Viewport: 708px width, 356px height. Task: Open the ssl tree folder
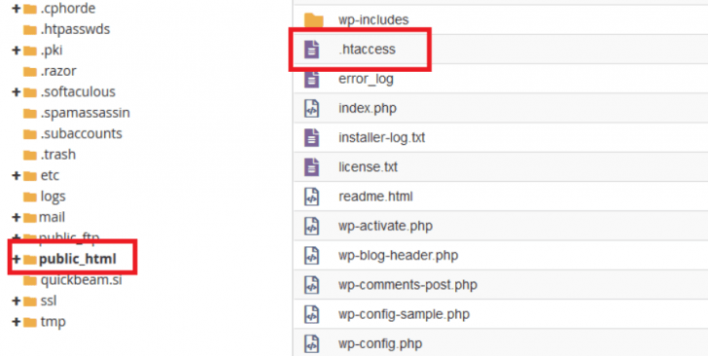pos(49,301)
